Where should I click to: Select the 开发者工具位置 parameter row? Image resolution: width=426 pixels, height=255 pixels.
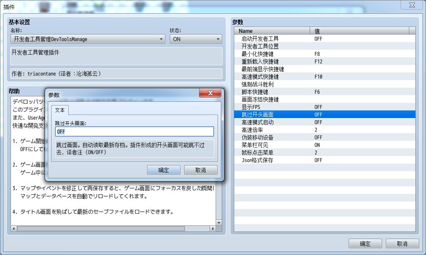point(325,46)
